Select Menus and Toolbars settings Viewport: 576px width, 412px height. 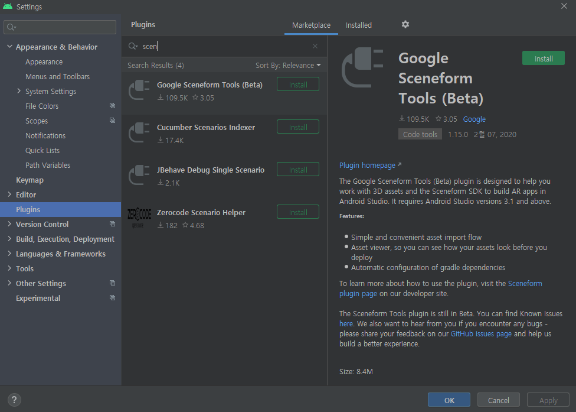coord(57,76)
